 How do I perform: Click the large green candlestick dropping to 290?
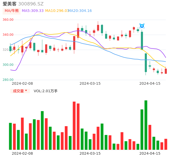click(x=146, y=63)
